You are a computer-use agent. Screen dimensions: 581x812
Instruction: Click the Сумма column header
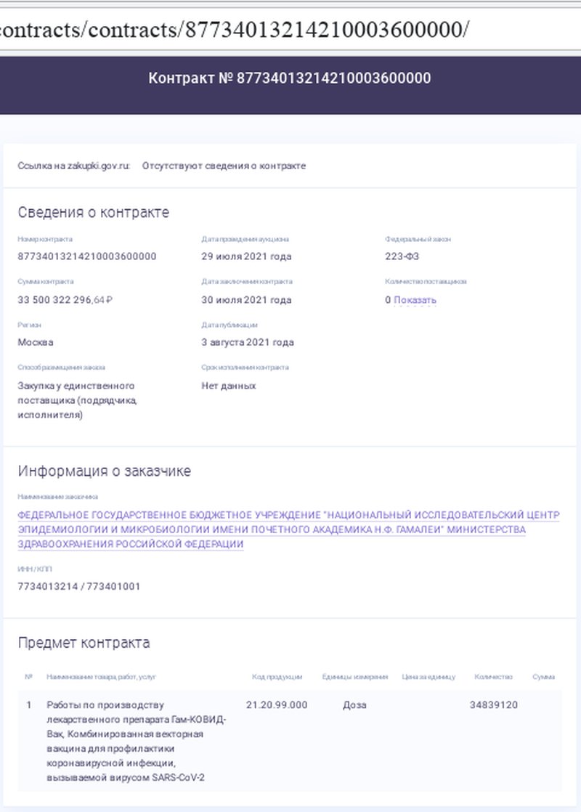[x=543, y=677]
